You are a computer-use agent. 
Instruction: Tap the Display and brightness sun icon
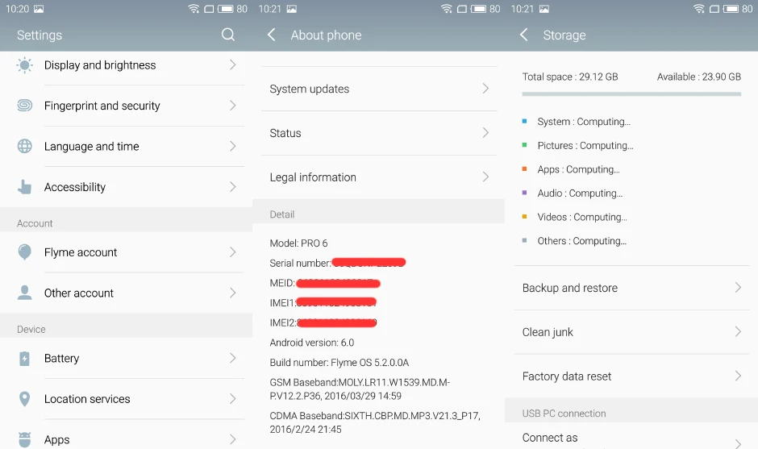(x=25, y=65)
